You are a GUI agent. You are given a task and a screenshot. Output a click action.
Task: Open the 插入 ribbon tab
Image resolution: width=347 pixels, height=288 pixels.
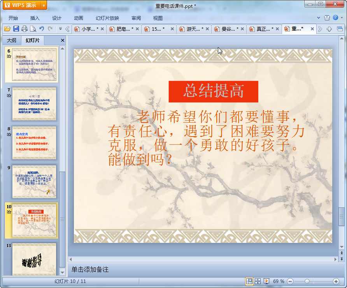click(35, 18)
